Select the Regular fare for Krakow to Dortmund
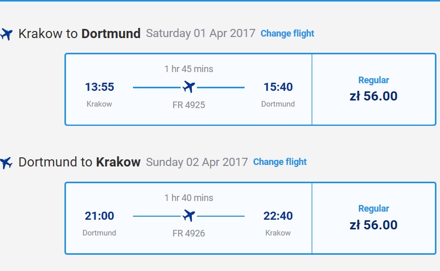440x271 pixels. tap(374, 89)
